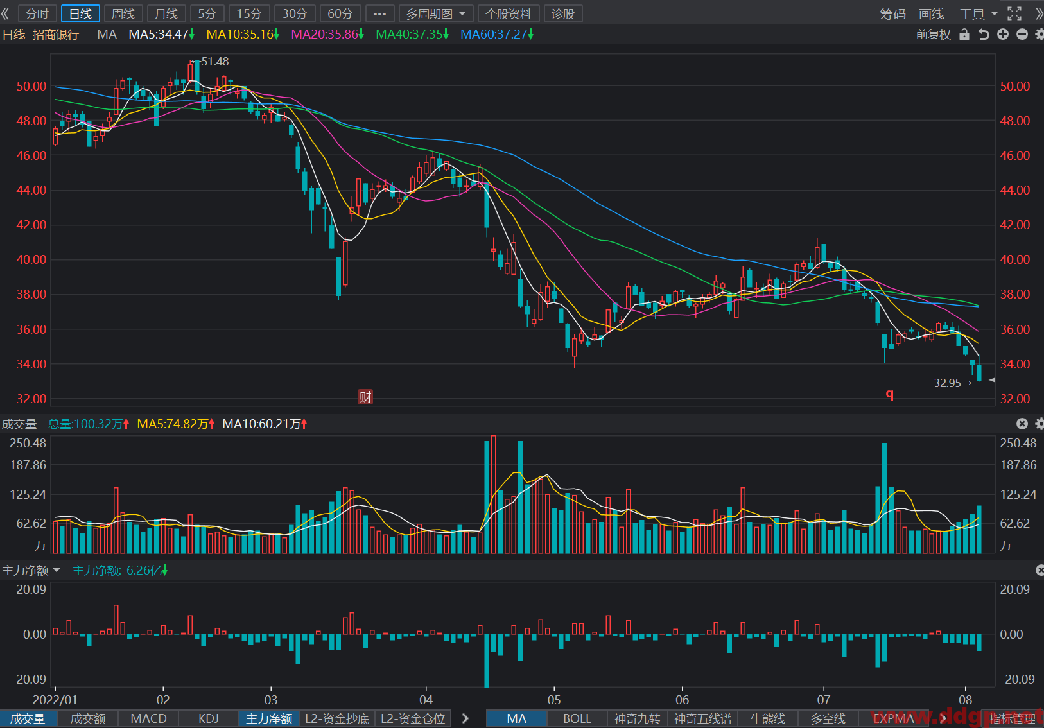Zoom out chart with minus icon
The height and width of the screenshot is (728, 1044).
click(1022, 34)
